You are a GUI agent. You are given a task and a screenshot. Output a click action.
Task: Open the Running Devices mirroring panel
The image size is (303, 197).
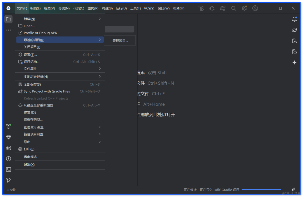pyautogui.click(x=294, y=51)
